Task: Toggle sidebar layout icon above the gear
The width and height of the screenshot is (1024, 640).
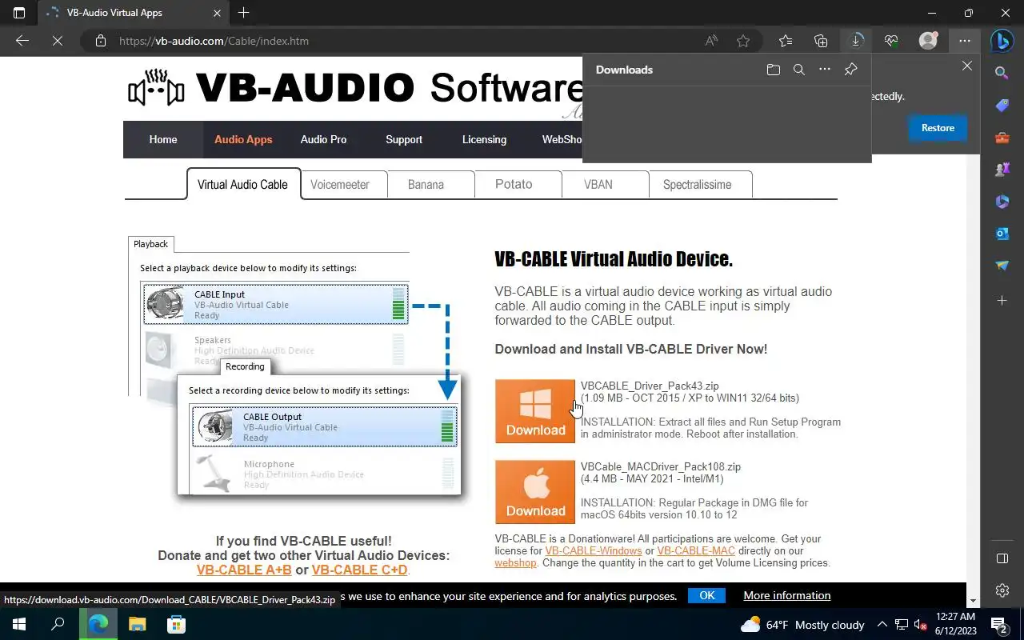Action: pos(1002,558)
